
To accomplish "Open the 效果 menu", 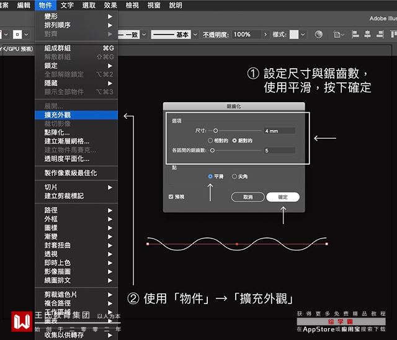I will tap(110, 5).
